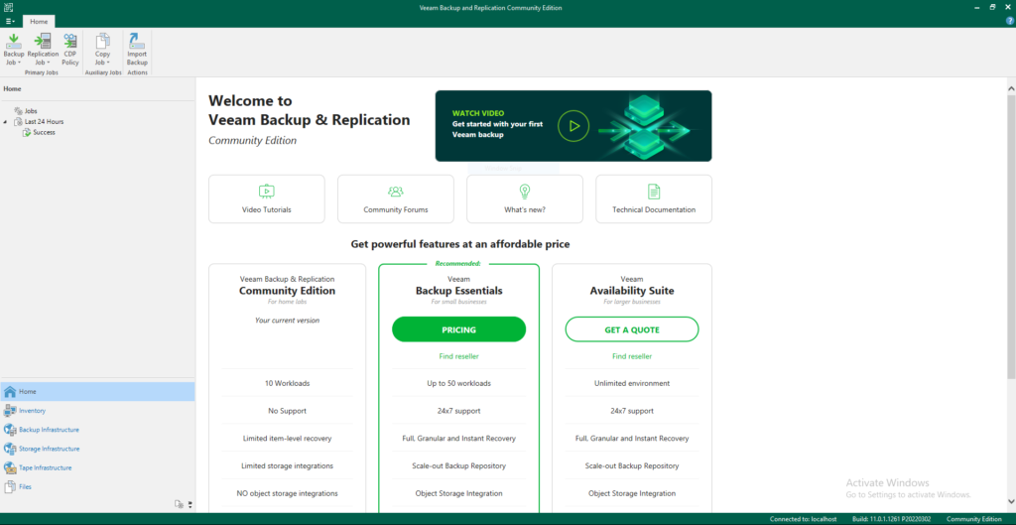Click the What's new lightbulb icon
The height and width of the screenshot is (525, 1016).
click(525, 192)
